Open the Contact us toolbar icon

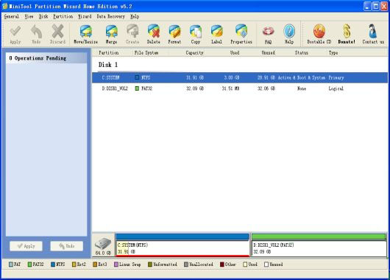(373, 35)
